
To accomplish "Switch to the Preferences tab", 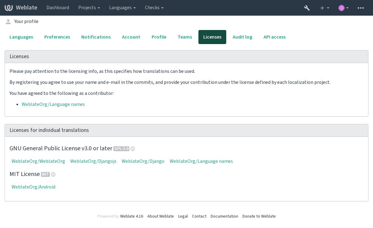I will coord(57,37).
